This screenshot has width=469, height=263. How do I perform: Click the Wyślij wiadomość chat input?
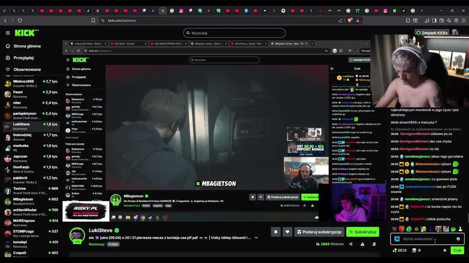pyautogui.click(x=427, y=239)
